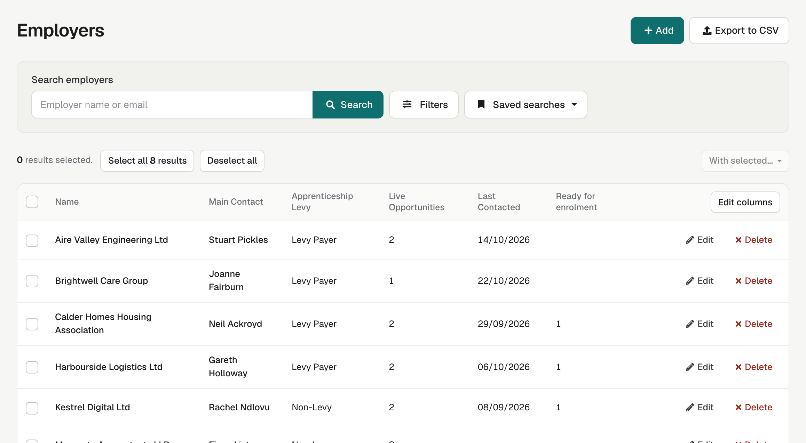Click the Deselect all button
Image resolution: width=806 pixels, height=443 pixels.
[232, 161]
